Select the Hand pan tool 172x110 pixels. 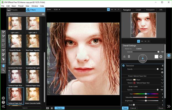click(x=3, y=66)
